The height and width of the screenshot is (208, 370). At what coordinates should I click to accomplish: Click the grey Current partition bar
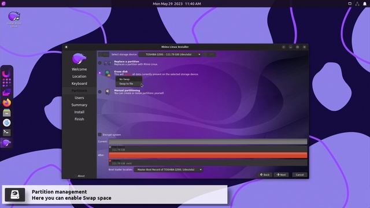click(x=208, y=142)
